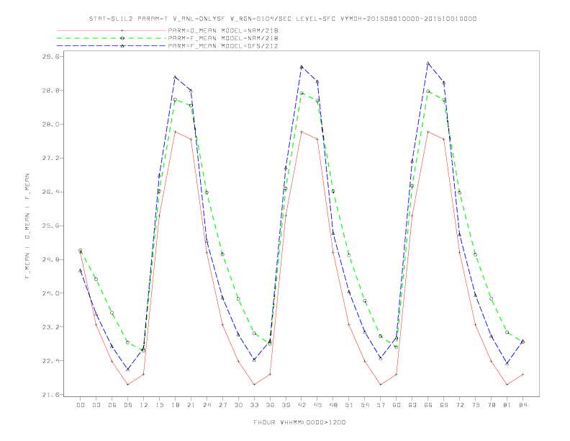Image resolution: width=570 pixels, height=441 pixels.
Task: Click x-axis tick label 81
Action: pyautogui.click(x=507, y=405)
